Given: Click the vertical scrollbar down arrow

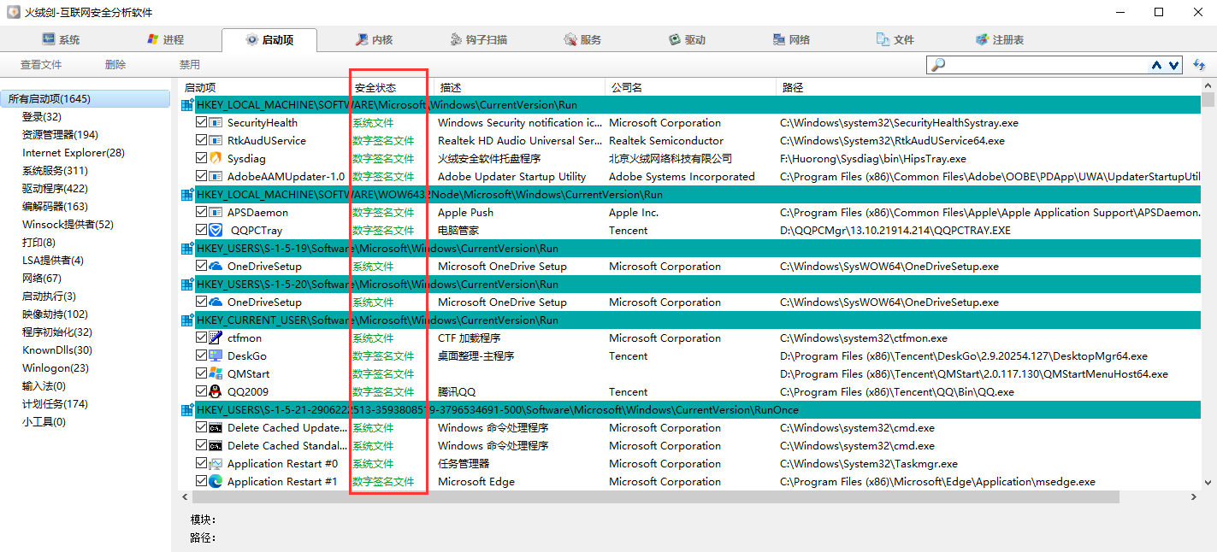Looking at the screenshot, I should click(1208, 483).
